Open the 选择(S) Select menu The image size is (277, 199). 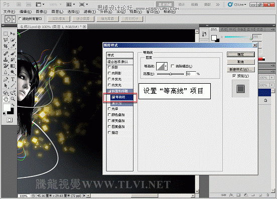[x=73, y=12]
